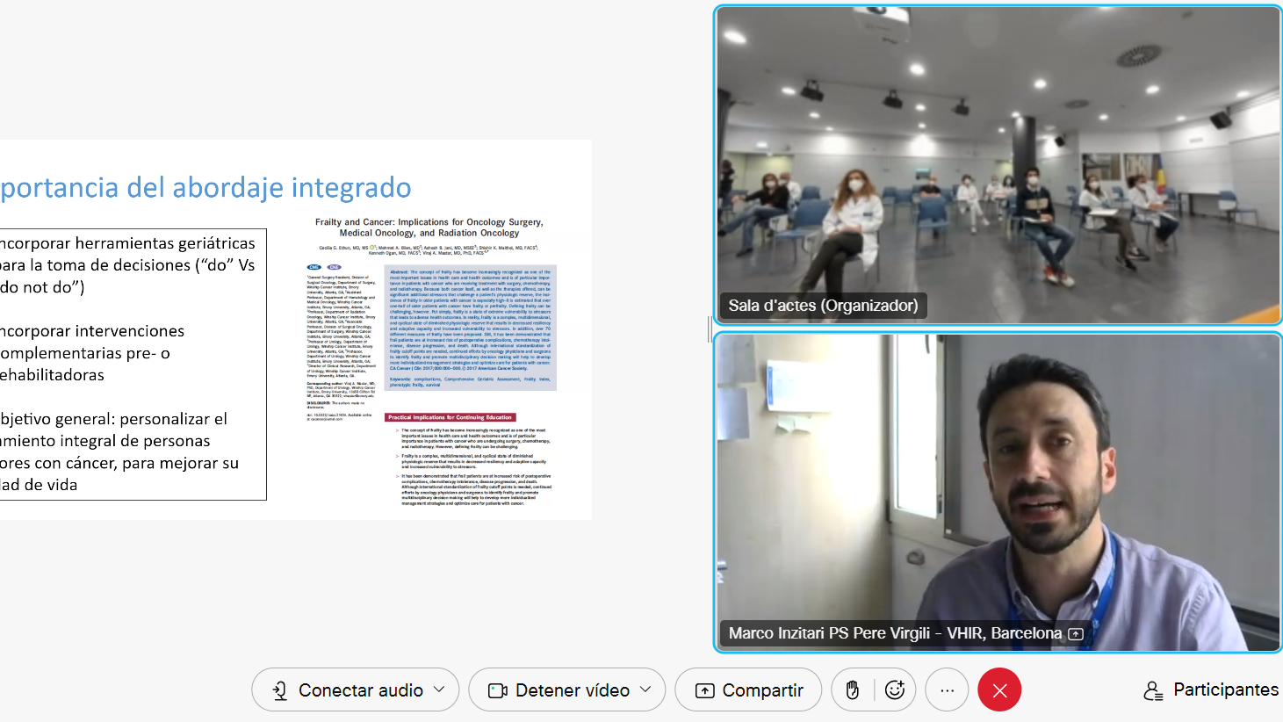
Task: Open the emoji reactions picker
Action: (895, 690)
